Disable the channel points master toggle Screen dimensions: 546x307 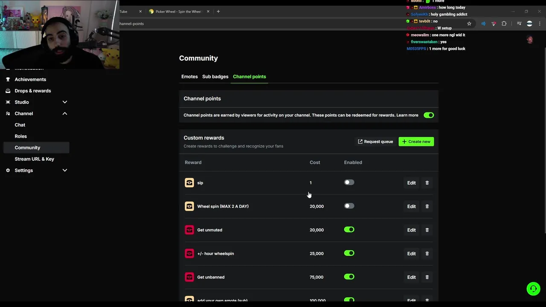pyautogui.click(x=429, y=115)
